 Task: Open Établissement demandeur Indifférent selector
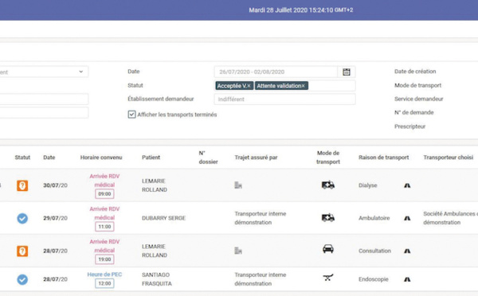284,99
